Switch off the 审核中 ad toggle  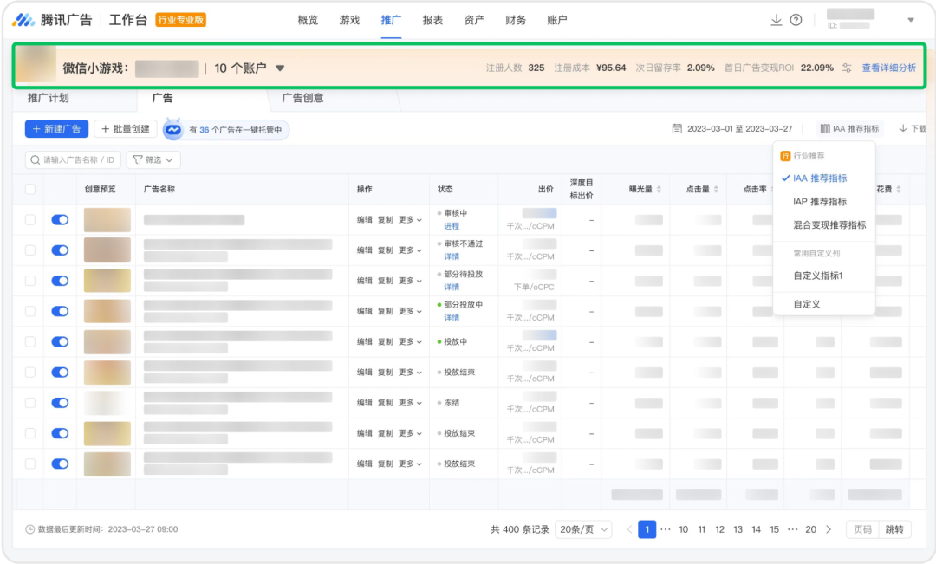click(61, 220)
